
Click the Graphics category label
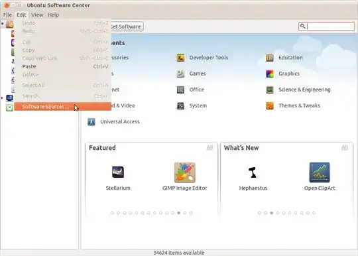(x=289, y=74)
